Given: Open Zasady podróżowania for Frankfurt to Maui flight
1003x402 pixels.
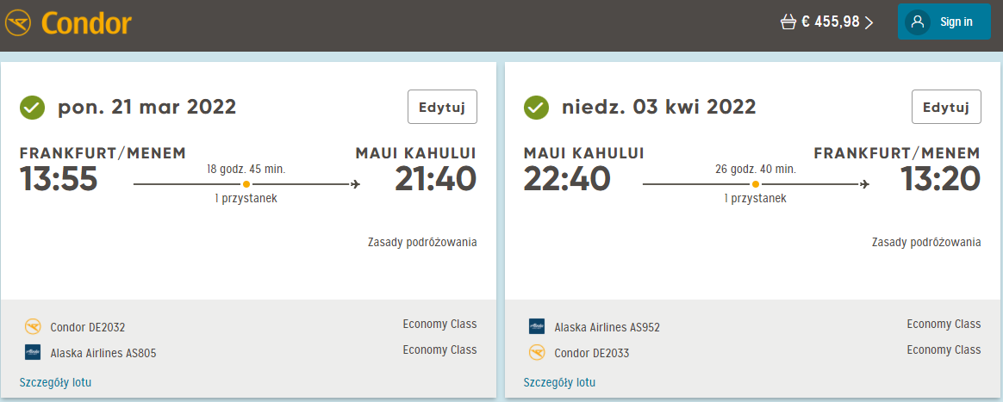Looking at the screenshot, I should 423,242.
